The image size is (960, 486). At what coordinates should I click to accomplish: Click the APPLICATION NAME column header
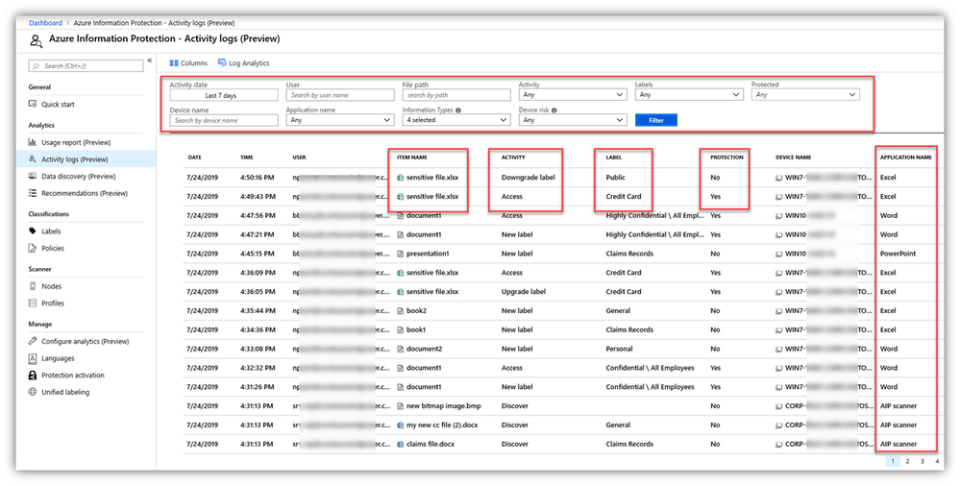(906, 158)
